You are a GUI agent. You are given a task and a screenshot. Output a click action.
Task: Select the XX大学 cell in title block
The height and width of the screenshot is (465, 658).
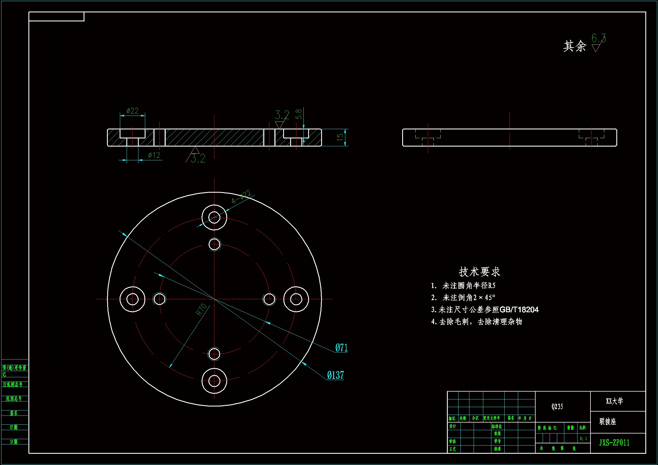pyautogui.click(x=614, y=401)
